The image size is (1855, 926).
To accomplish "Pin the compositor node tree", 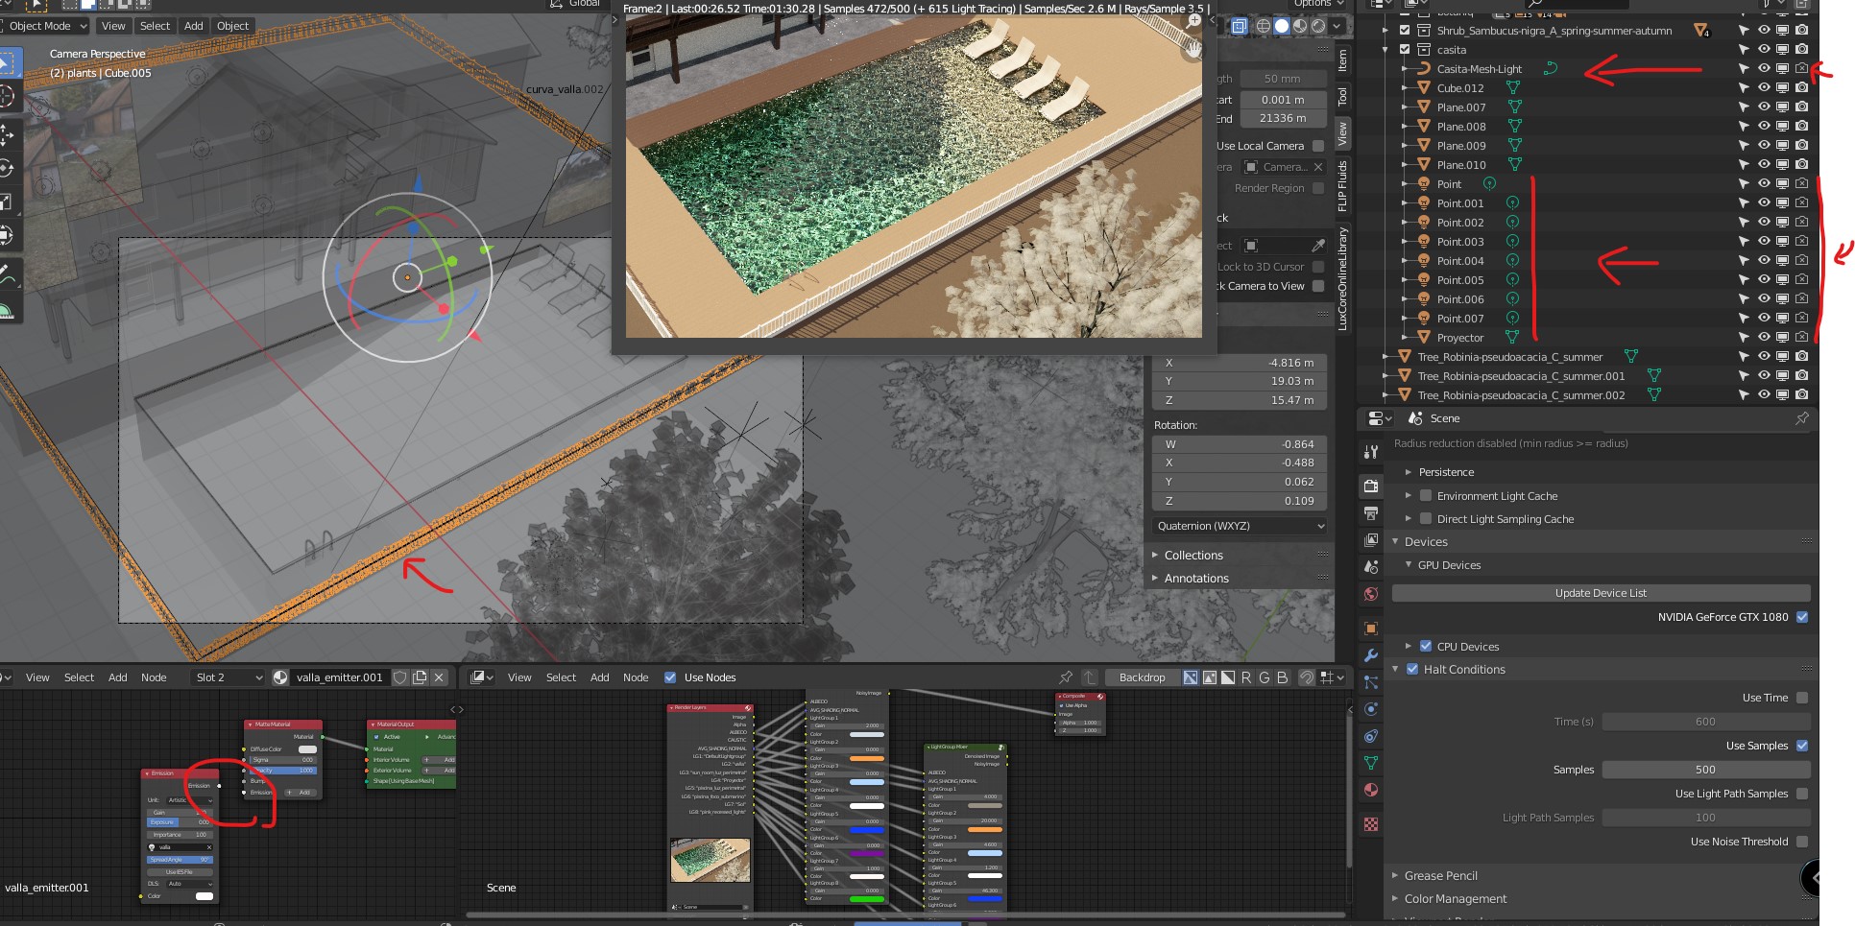I will pos(1066,677).
